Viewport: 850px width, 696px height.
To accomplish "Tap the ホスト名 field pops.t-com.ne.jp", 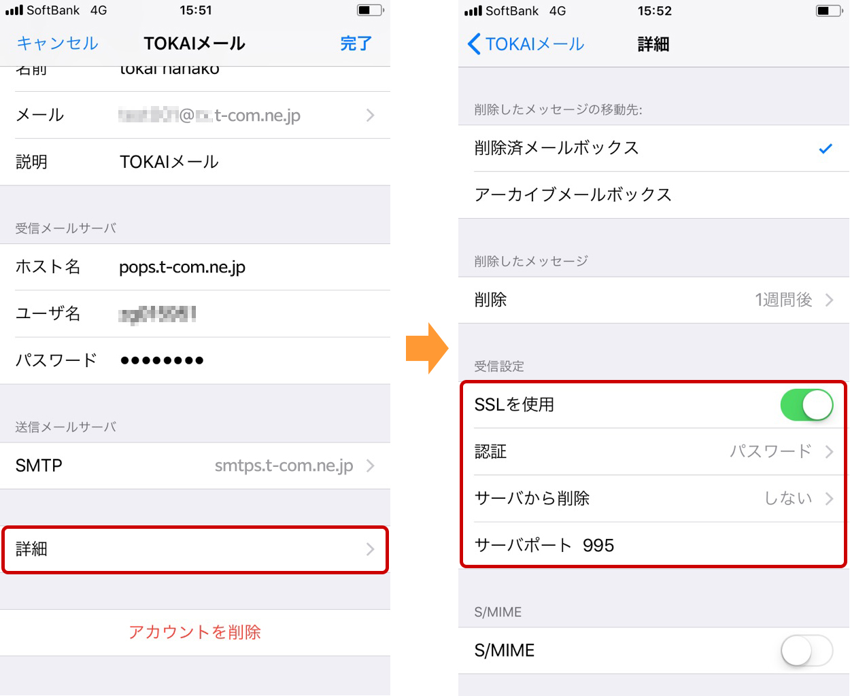I will [x=195, y=267].
